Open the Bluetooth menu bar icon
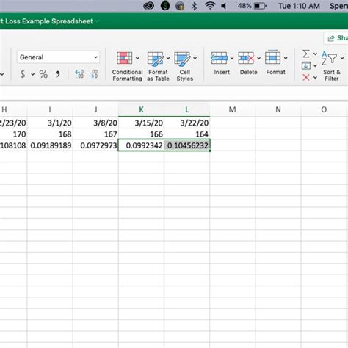Viewport: 348px width, 348px height. coord(194,6)
